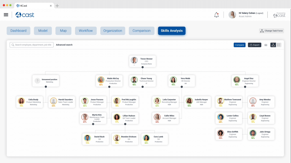Viewport: 291px width, 163px height.
Task: Collapse Lillian Hudson's QA team
Action: (125, 124)
